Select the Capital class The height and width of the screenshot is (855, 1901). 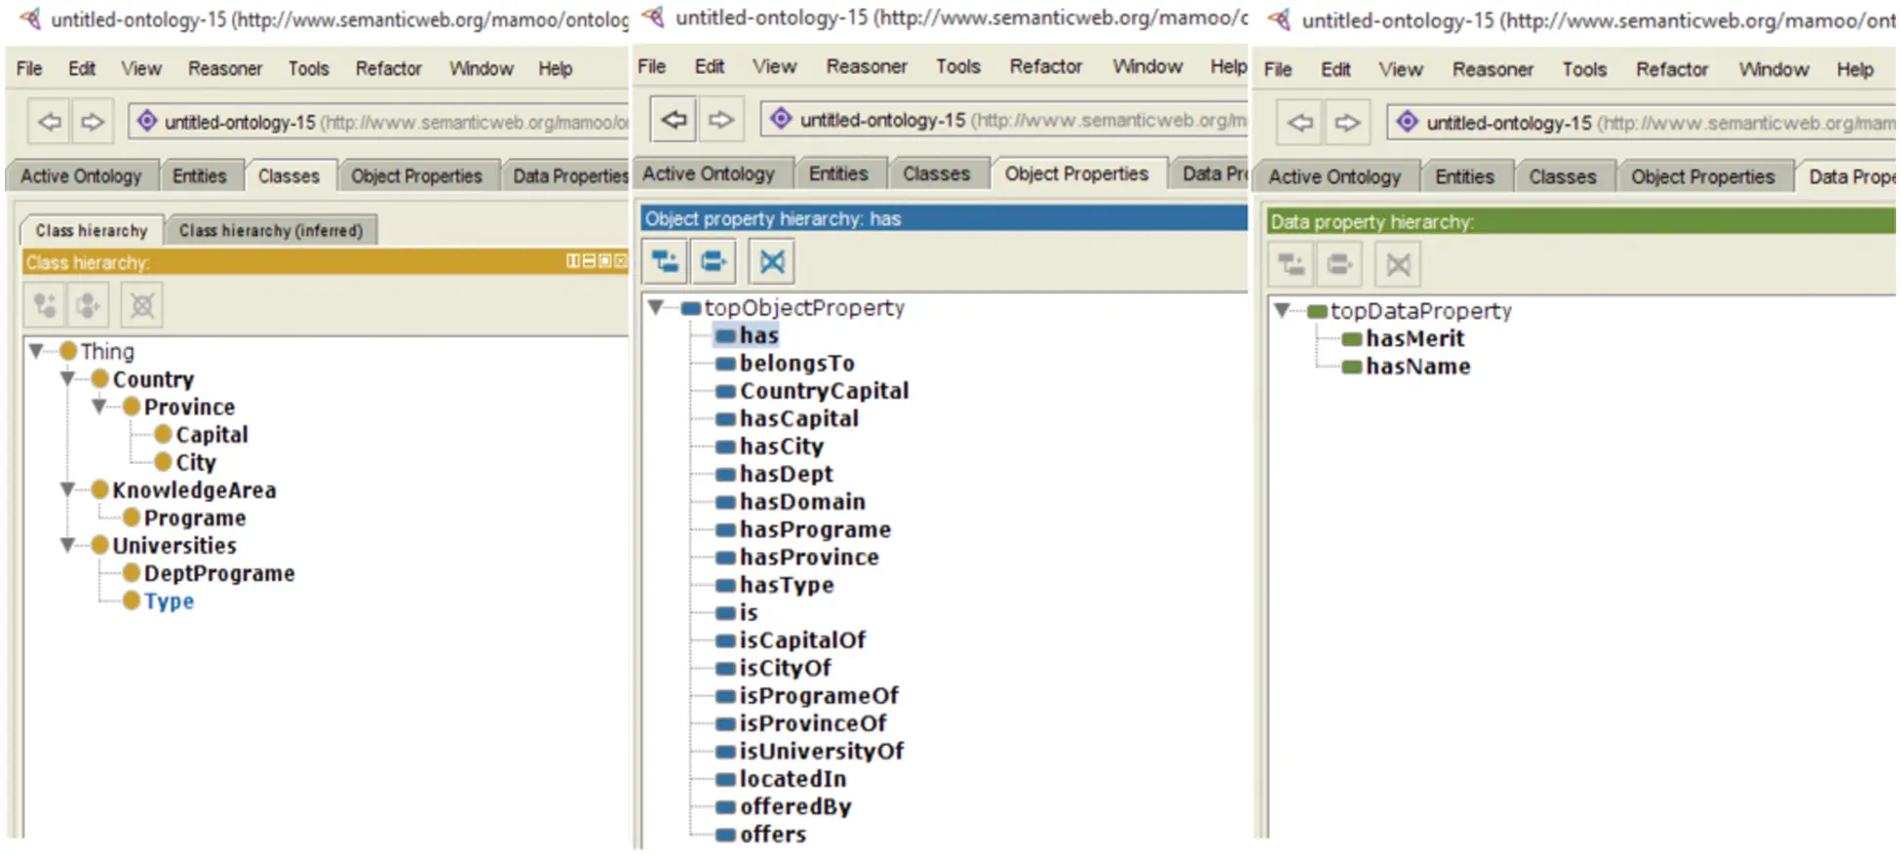coord(212,434)
